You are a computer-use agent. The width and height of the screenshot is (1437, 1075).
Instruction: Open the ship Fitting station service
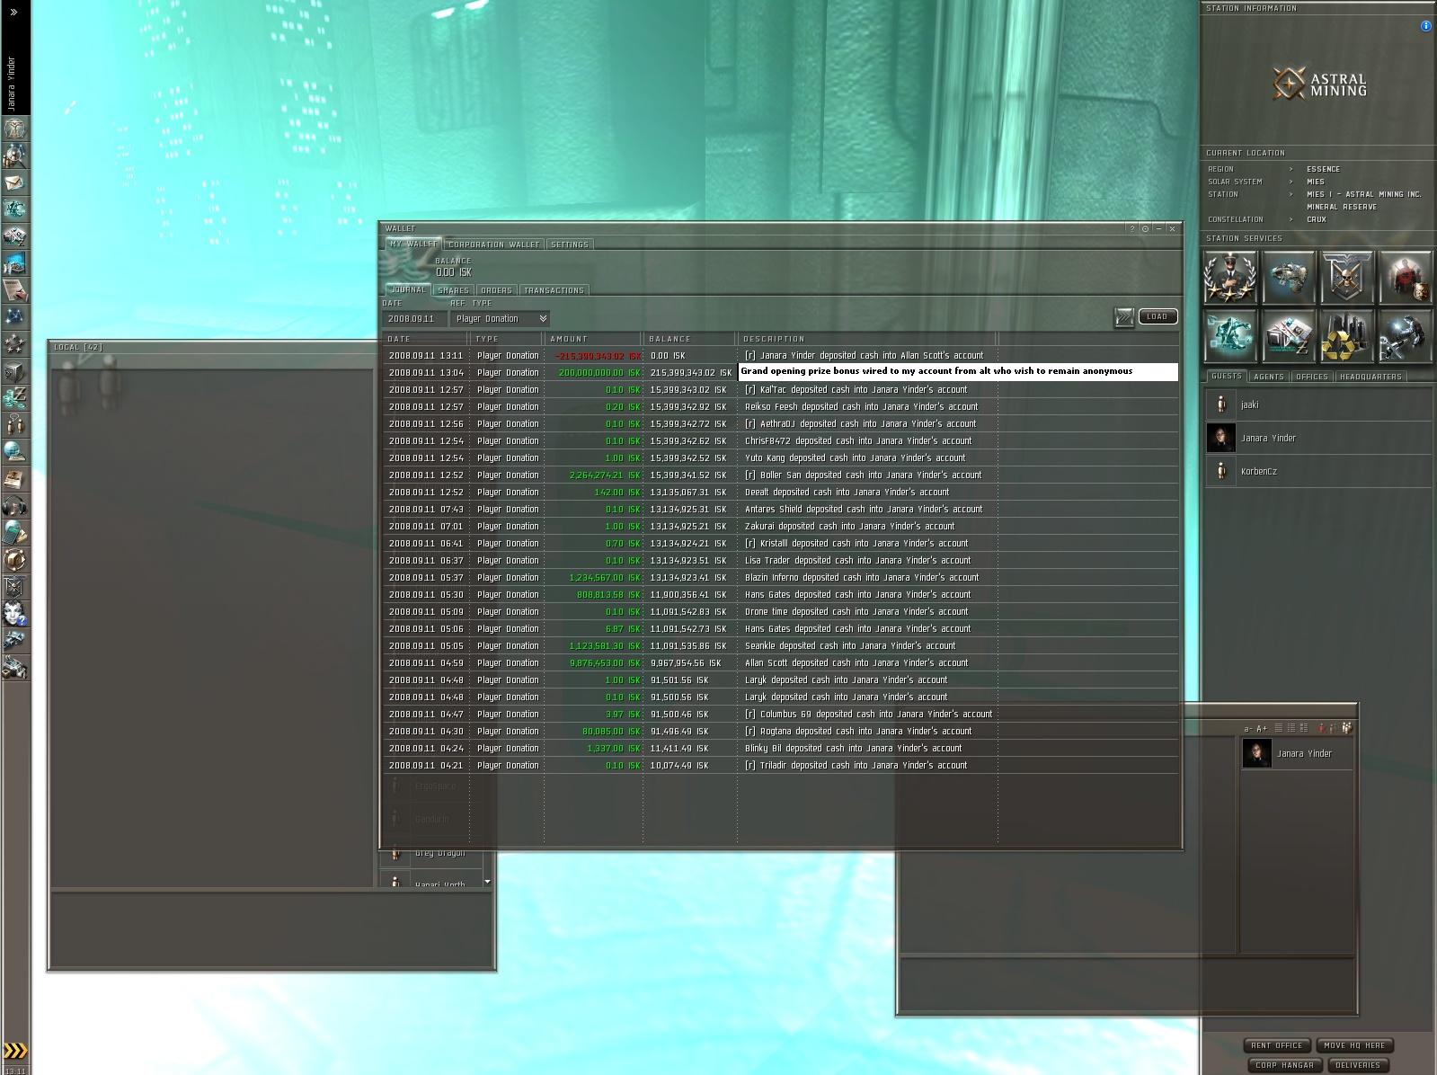(1289, 277)
